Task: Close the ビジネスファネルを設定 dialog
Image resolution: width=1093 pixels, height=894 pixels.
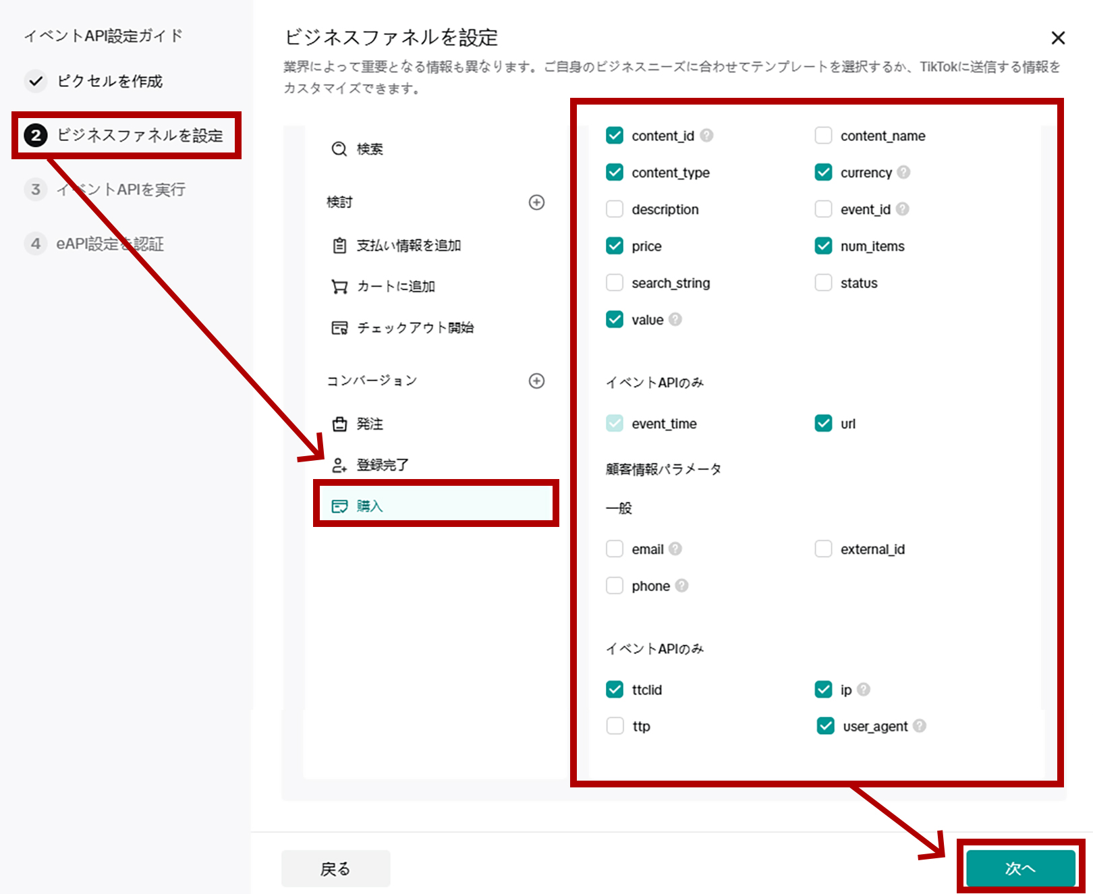Action: tap(1058, 38)
